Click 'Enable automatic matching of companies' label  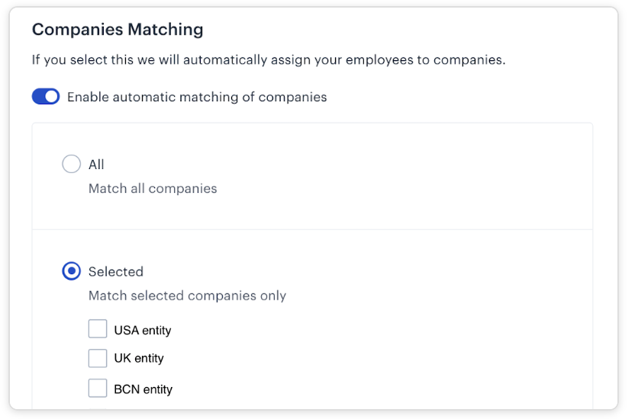click(x=197, y=97)
